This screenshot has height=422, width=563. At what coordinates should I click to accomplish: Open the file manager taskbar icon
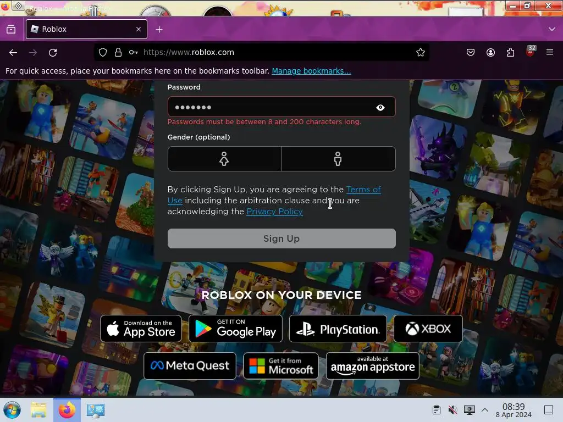38,410
